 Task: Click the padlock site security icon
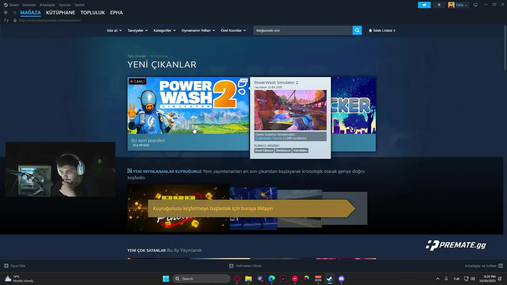click(x=15, y=20)
